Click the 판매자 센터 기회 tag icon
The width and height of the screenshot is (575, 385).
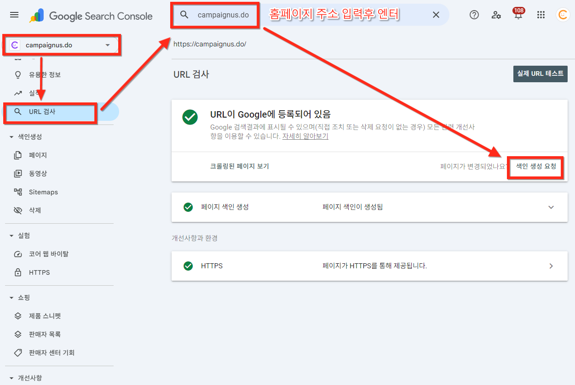coord(18,353)
